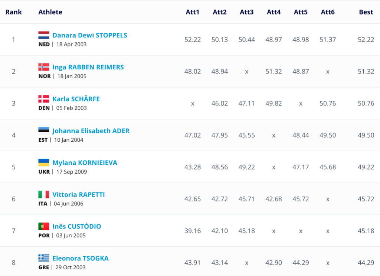Click the Estonia flag icon
Viewport: 380px width, 276px height.
(44, 131)
